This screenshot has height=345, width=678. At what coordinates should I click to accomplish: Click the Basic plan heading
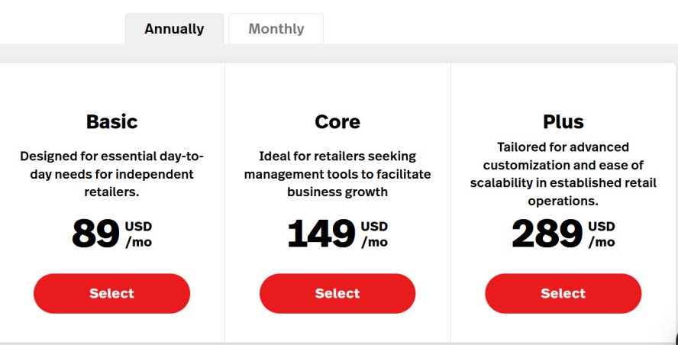[111, 121]
